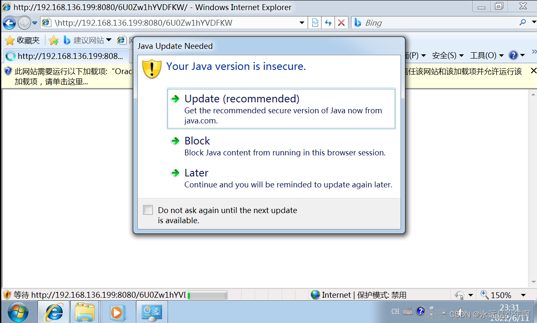Click the CH language indicator

coord(395,312)
